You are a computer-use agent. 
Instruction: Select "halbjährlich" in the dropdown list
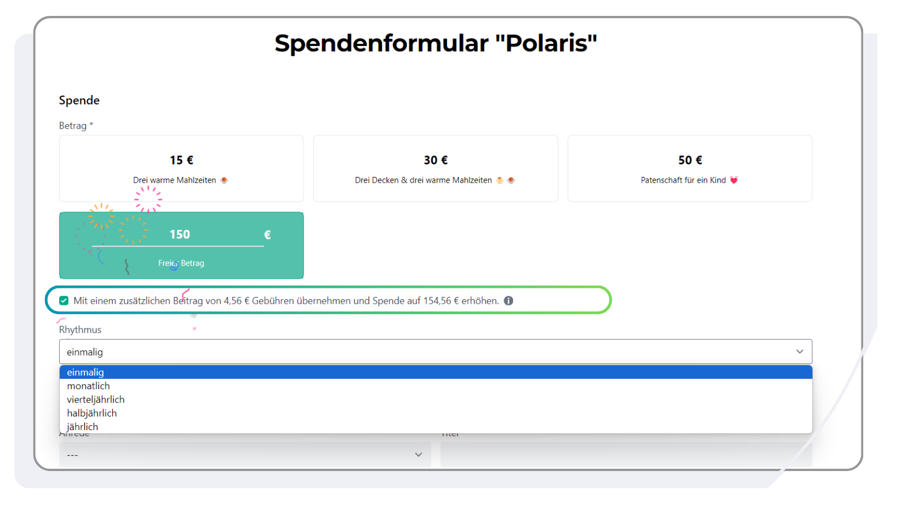coord(92,413)
